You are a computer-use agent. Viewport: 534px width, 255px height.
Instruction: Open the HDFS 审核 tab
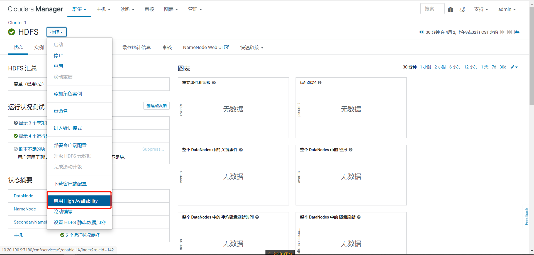tap(167, 47)
